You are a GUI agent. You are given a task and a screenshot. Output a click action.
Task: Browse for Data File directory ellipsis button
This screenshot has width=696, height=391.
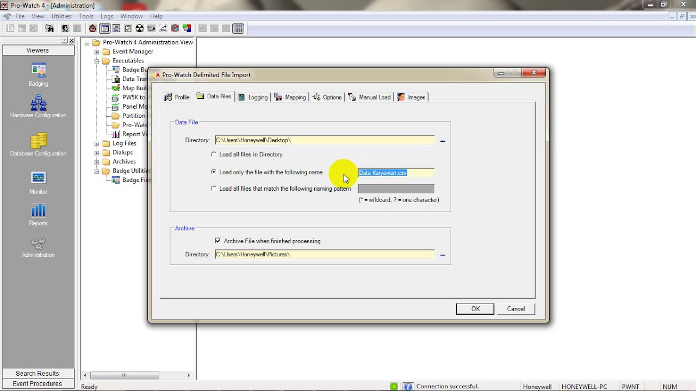click(x=442, y=140)
